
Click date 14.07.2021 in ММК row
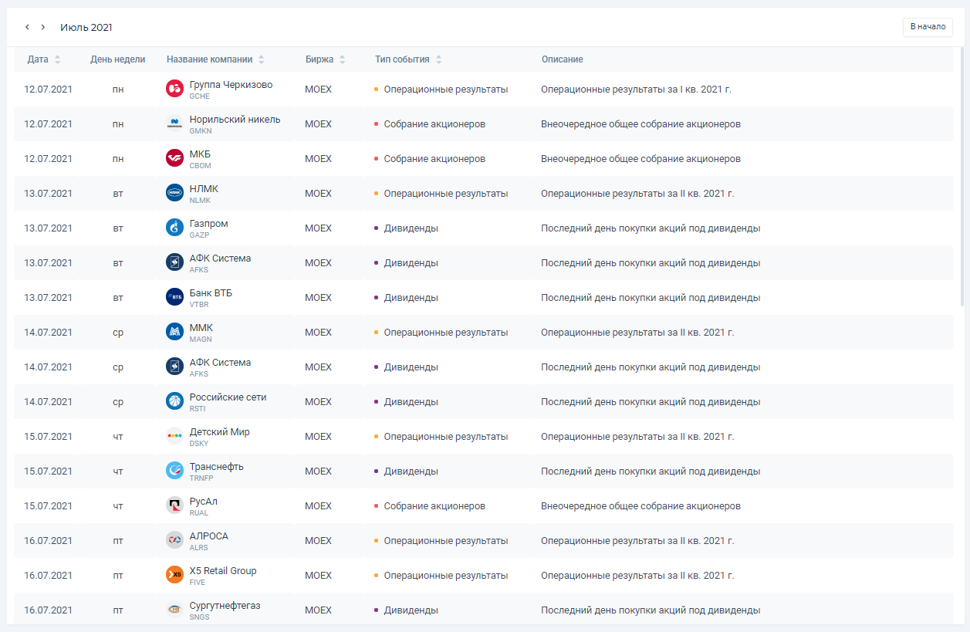pyautogui.click(x=48, y=332)
